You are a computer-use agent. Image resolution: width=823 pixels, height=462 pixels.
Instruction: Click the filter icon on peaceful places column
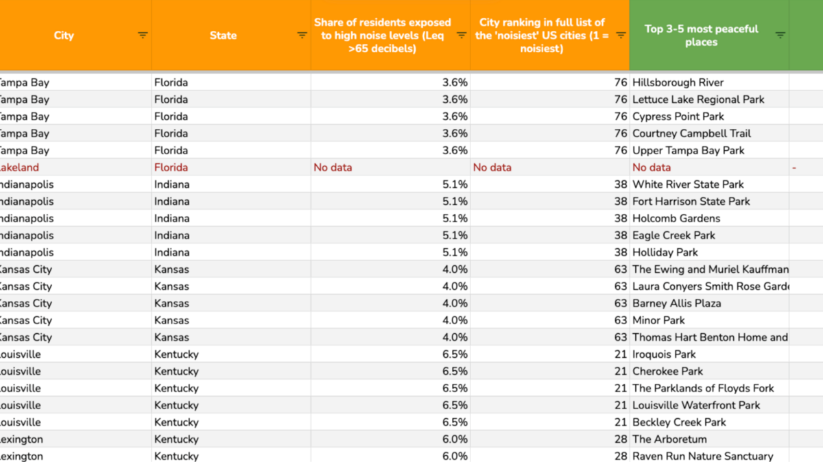pos(780,35)
